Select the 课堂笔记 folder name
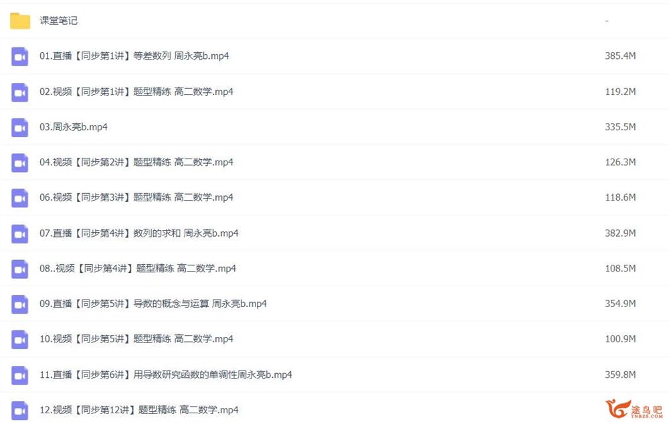Screen dimensions: 669x422 click(x=58, y=21)
